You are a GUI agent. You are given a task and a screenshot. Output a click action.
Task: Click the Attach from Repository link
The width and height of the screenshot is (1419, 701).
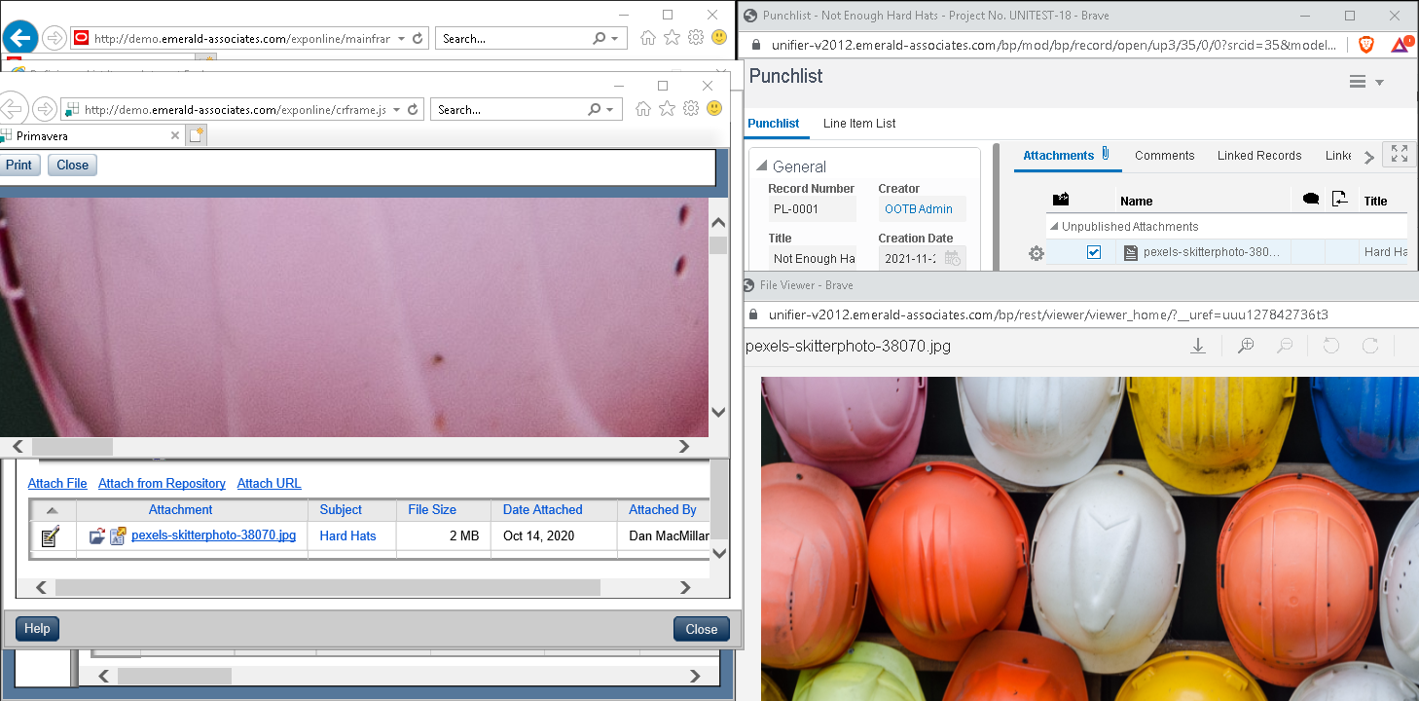pyautogui.click(x=162, y=484)
